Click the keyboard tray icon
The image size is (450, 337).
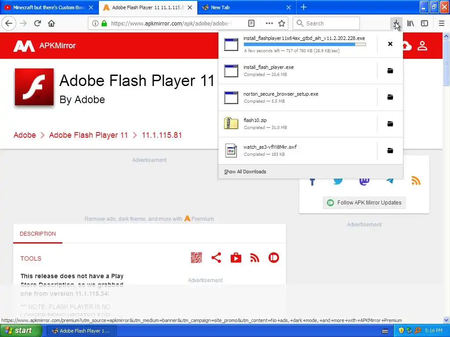pyautogui.click(x=385, y=331)
